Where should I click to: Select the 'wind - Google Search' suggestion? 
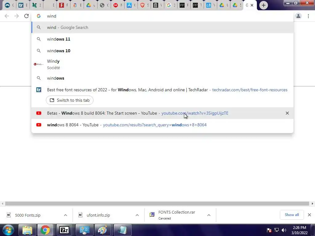point(162,27)
